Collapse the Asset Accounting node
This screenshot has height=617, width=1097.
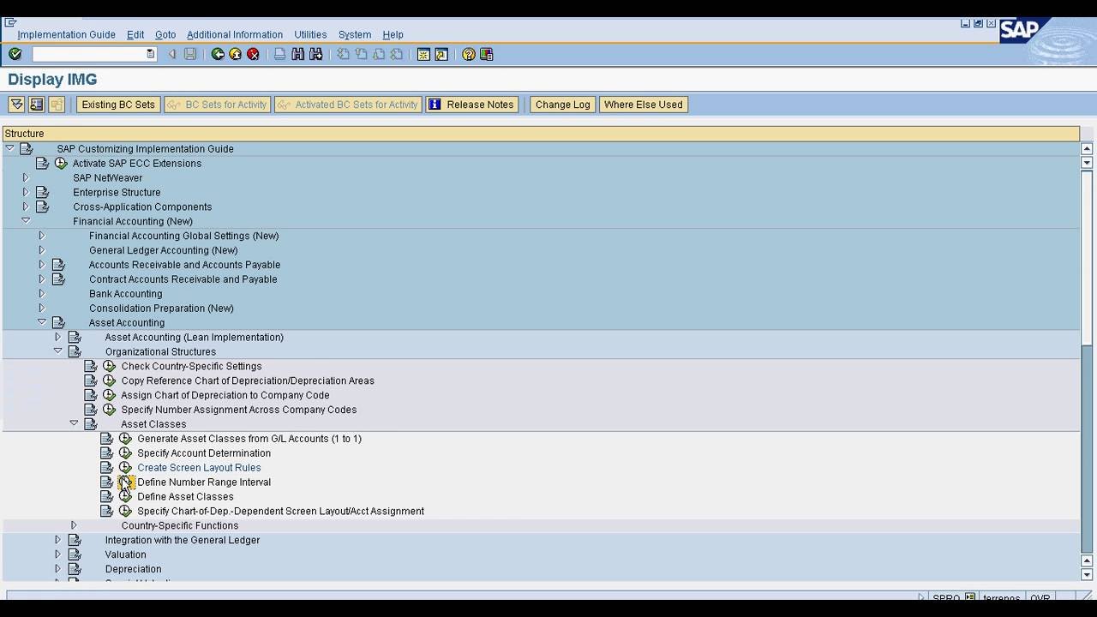pyautogui.click(x=41, y=322)
